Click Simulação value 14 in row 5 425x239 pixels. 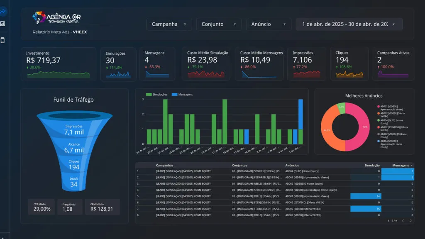(x=366, y=196)
